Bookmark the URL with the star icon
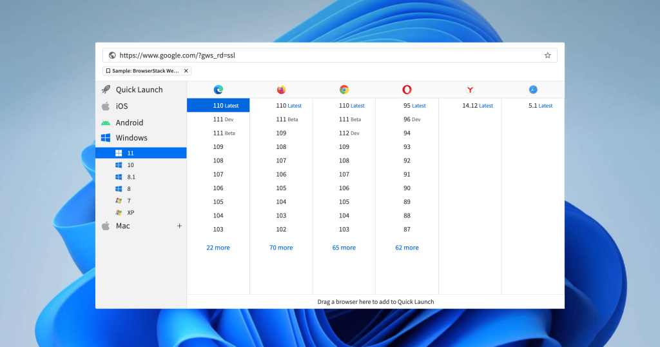Screen dimensions: 660x347 point(547,55)
